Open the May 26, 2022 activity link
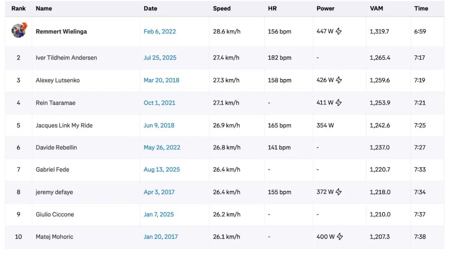The width and height of the screenshot is (453, 256). coord(162,148)
